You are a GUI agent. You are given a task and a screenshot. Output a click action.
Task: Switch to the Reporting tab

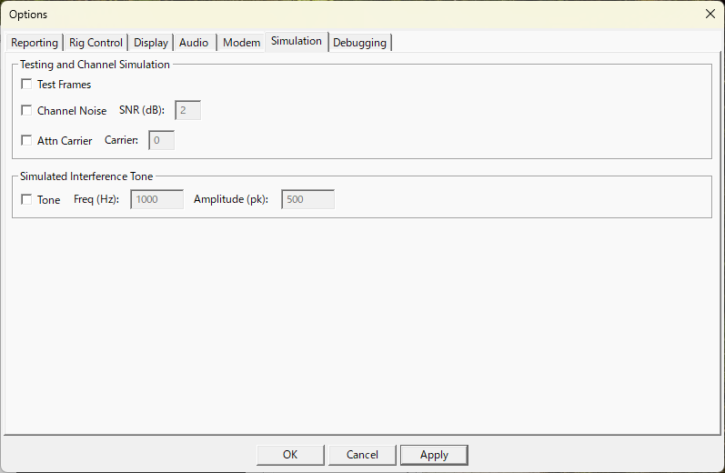35,43
